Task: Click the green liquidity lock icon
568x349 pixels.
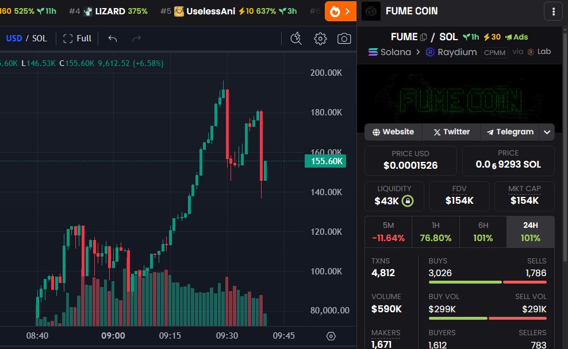Action: point(408,201)
